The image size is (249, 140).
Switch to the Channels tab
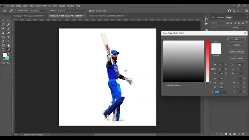[x=220, y=17]
